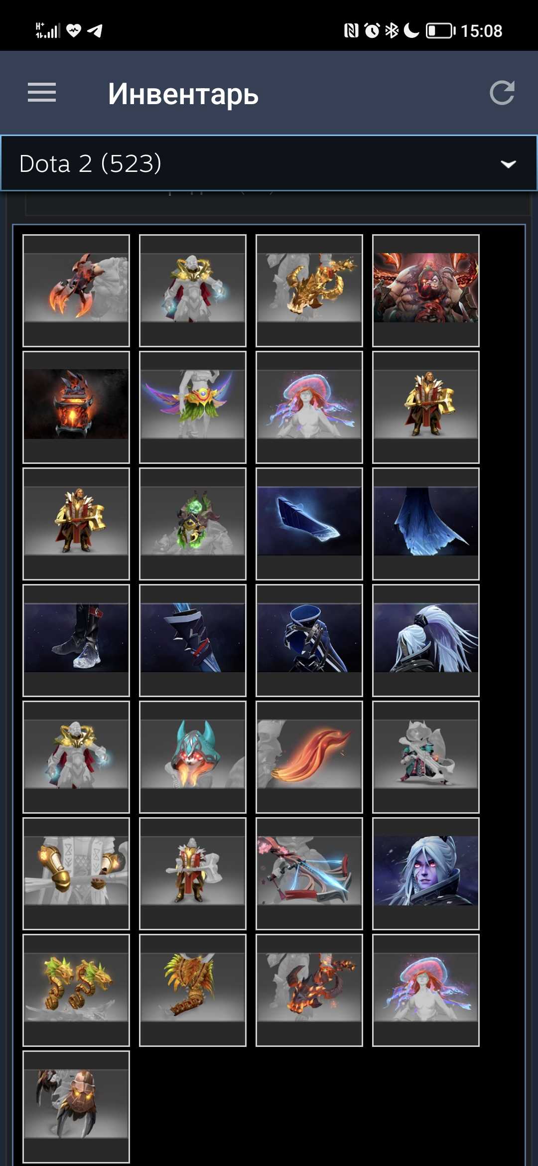Select the Pudge loading screen item
The width and height of the screenshot is (538, 1166).
click(426, 291)
